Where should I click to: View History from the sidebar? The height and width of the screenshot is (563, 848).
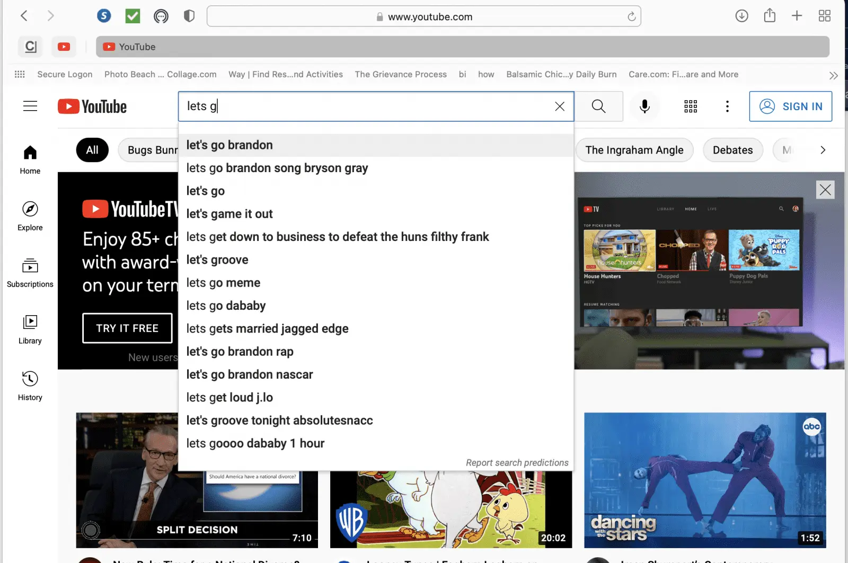30,385
